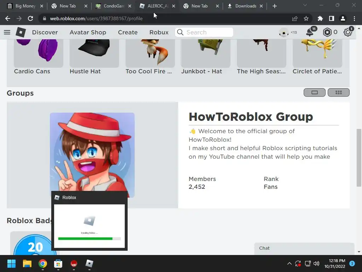Click the red character taskbar app icon
The image size is (362, 272).
tap(74, 263)
